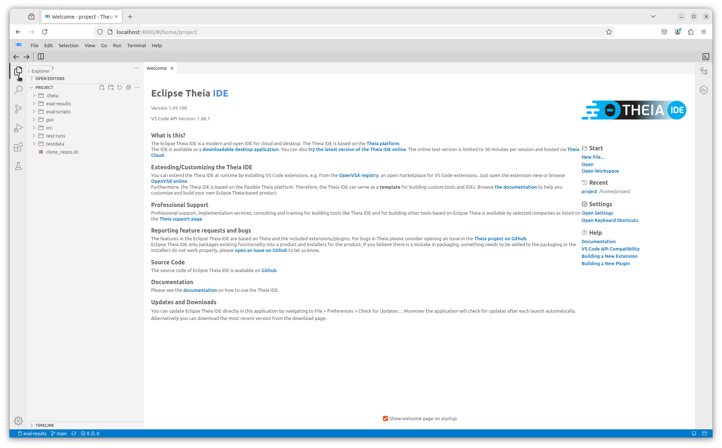Expand the testdata folder
The width and height of the screenshot is (722, 448).
pos(34,144)
